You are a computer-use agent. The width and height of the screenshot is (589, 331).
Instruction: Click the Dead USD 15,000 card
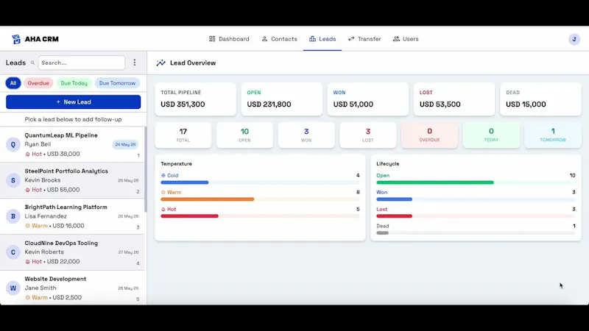coord(540,99)
